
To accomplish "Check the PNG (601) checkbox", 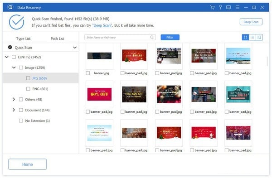I will (x=28, y=89).
